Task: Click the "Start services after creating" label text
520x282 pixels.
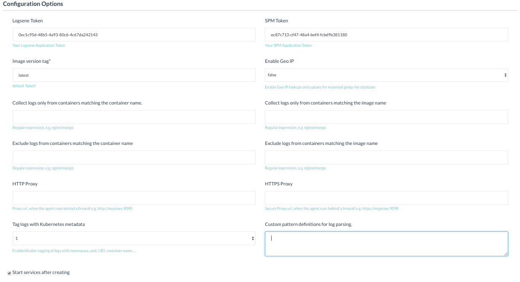Action: click(x=41, y=272)
